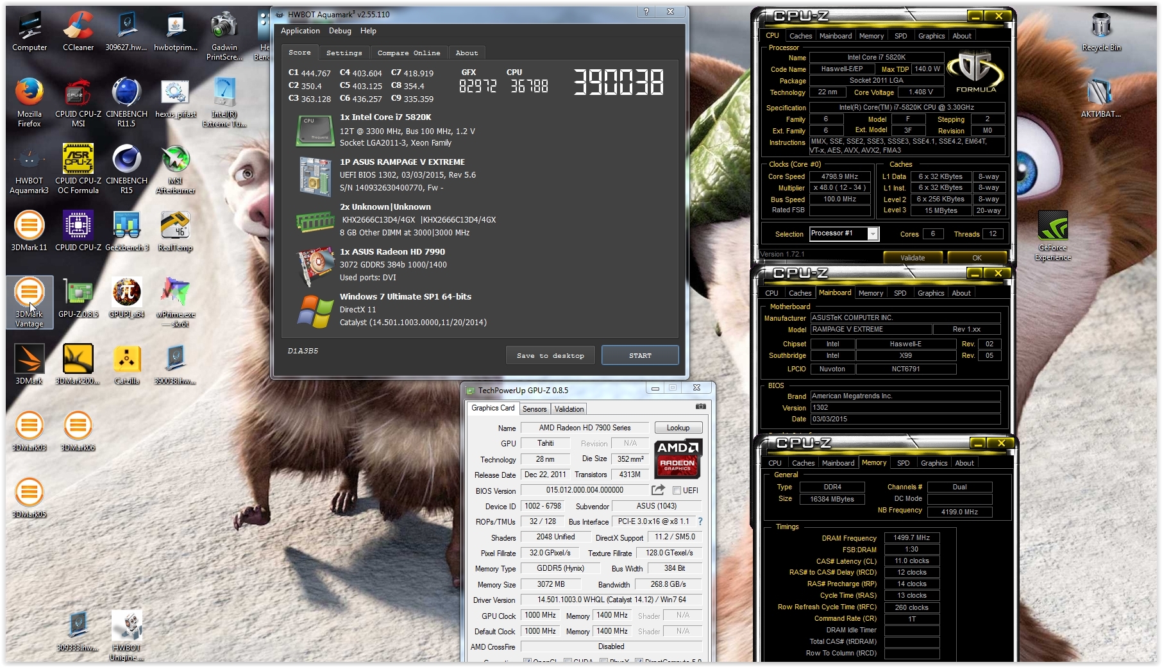Select the GPUPI_x64 desktop icon
This screenshot has width=1162, height=667.
tap(126, 298)
